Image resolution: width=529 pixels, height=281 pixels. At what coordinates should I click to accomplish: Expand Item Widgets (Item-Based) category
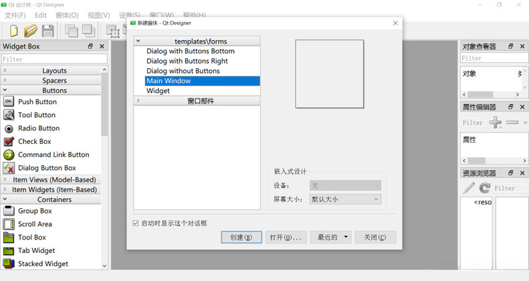[x=5, y=189]
